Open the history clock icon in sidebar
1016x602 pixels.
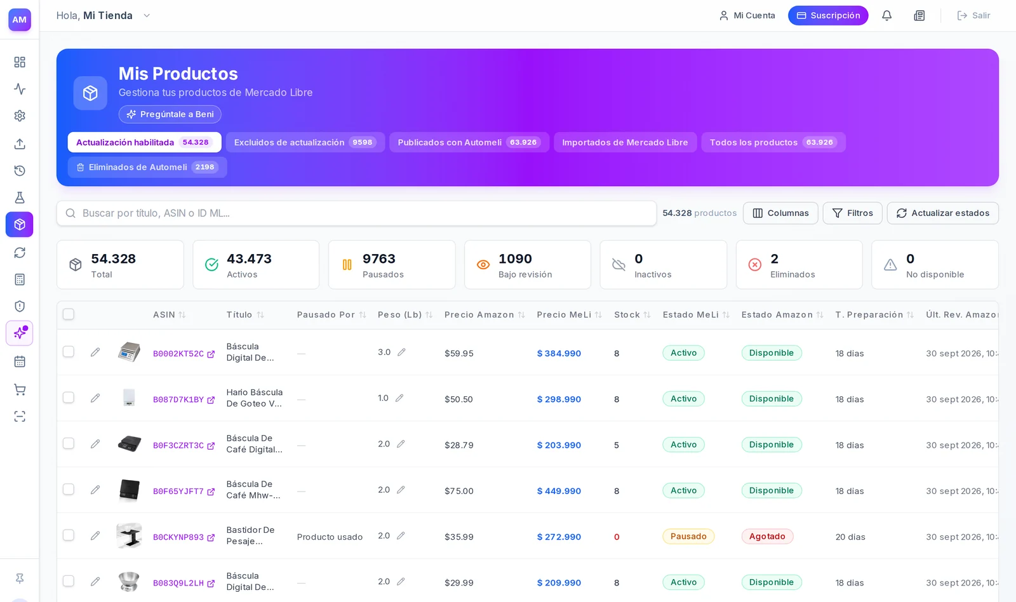[20, 171]
